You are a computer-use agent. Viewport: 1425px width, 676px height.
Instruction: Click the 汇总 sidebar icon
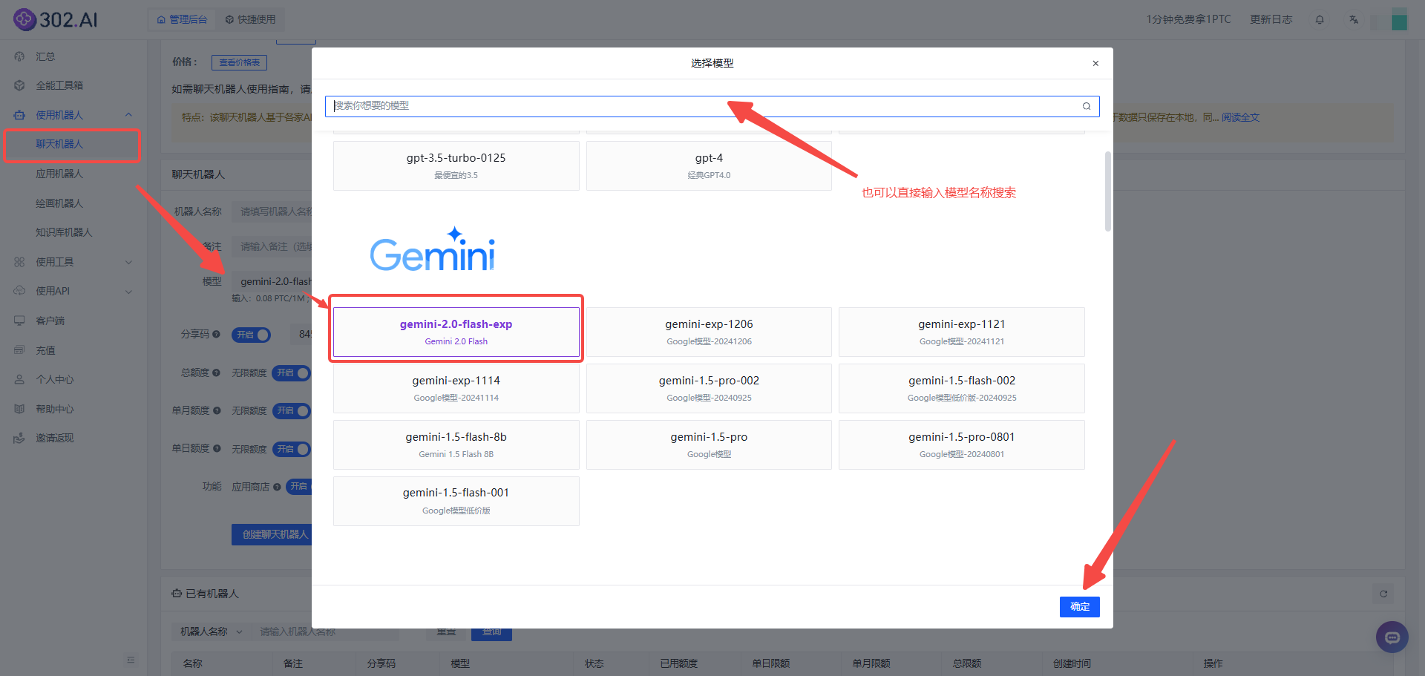[19, 56]
